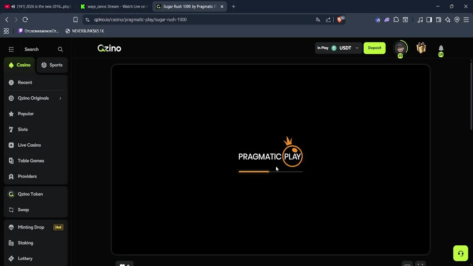Open the notifications bell icon
Image resolution: width=473 pixels, height=266 pixels.
[x=441, y=48]
